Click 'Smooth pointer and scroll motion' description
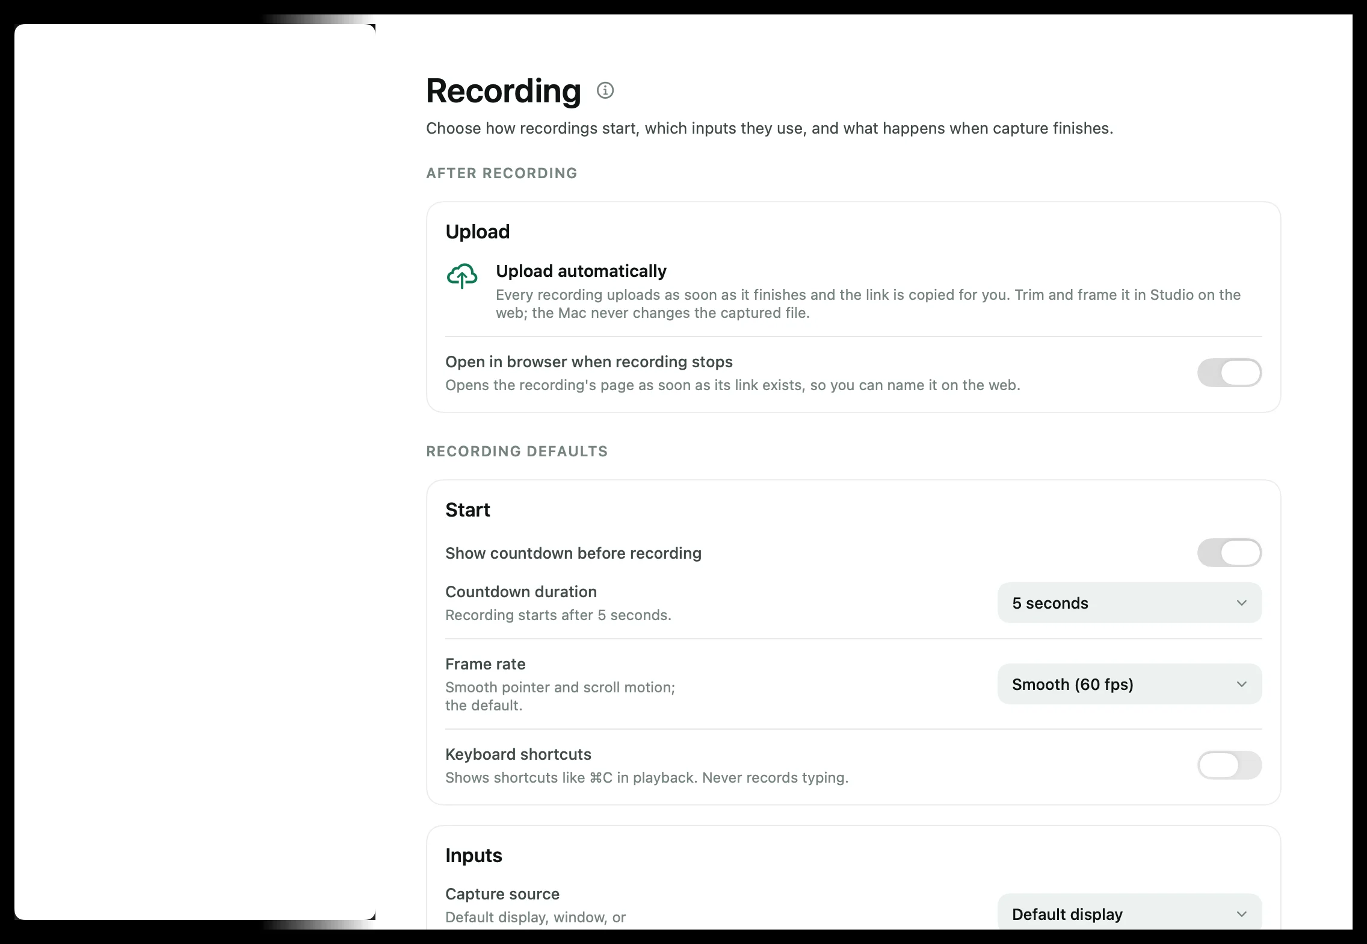1367x944 pixels. point(560,696)
